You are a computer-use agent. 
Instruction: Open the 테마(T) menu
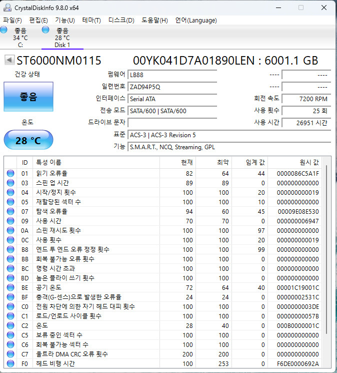coord(91,20)
